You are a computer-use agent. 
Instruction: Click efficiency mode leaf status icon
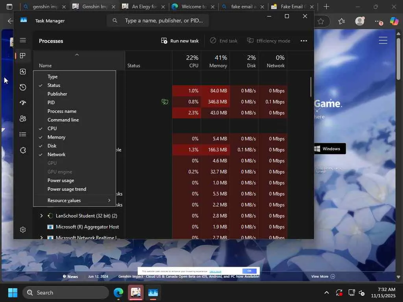coord(165,102)
